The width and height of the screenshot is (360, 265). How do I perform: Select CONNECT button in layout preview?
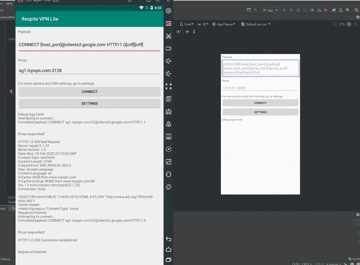(x=260, y=103)
